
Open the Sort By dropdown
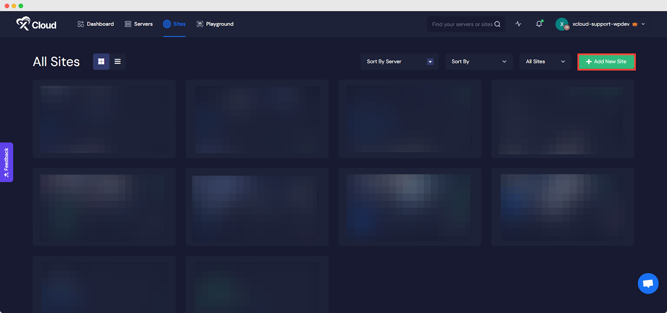pyautogui.click(x=479, y=61)
